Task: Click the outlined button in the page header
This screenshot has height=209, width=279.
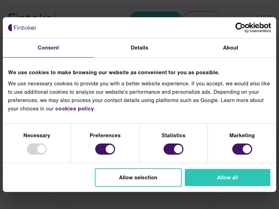Action: click(202, 14)
